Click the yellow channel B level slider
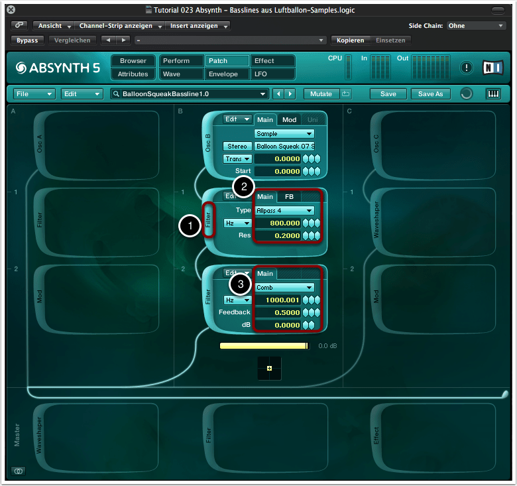This screenshot has width=517, height=486. tap(264, 346)
